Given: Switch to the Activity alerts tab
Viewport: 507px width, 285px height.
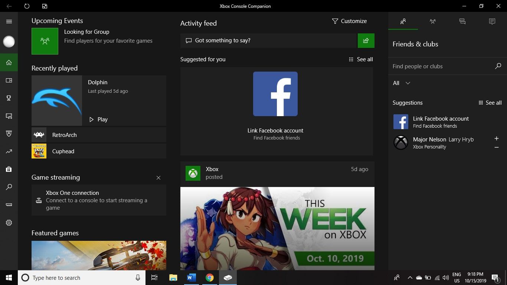Looking at the screenshot, I should coord(492,22).
